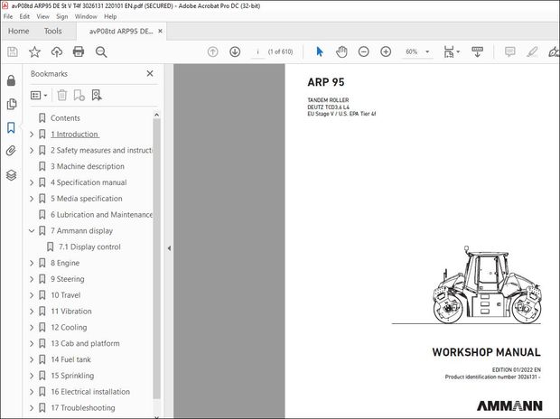The width and height of the screenshot is (560, 419).
Task: Expand 5 Media specification bookmark
Action: (x=32, y=199)
